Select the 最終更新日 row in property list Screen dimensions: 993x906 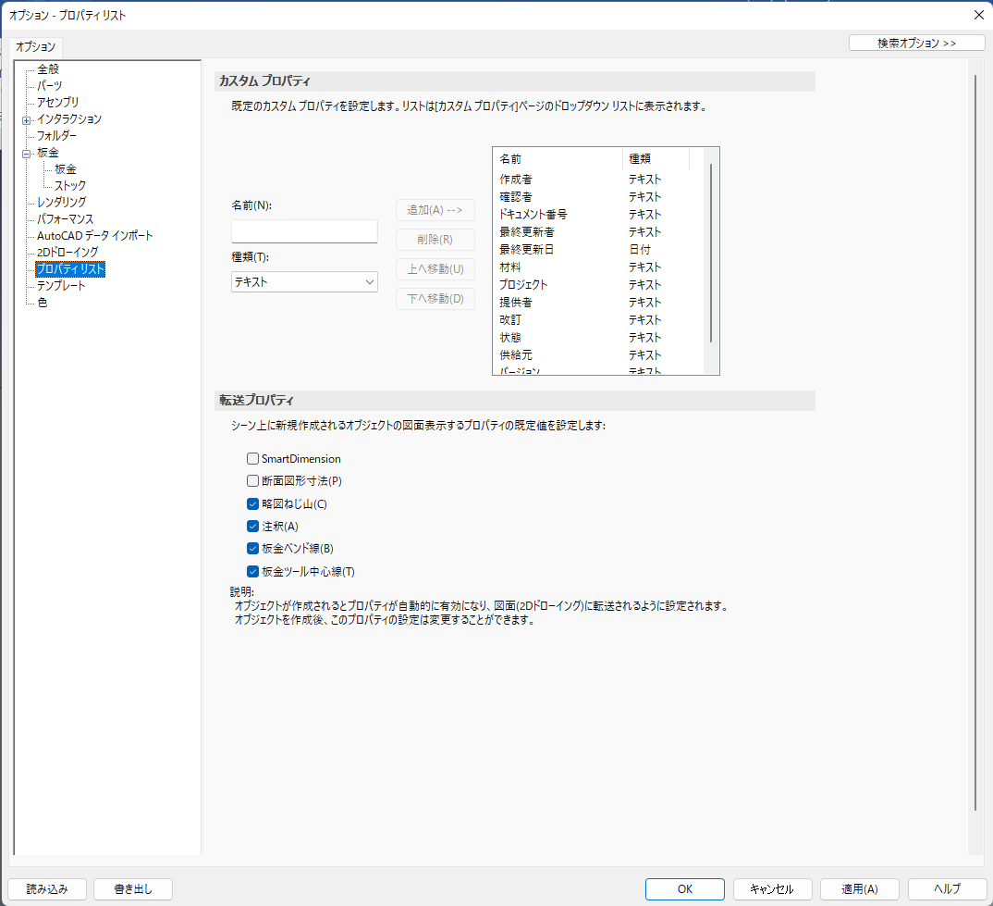(x=527, y=250)
